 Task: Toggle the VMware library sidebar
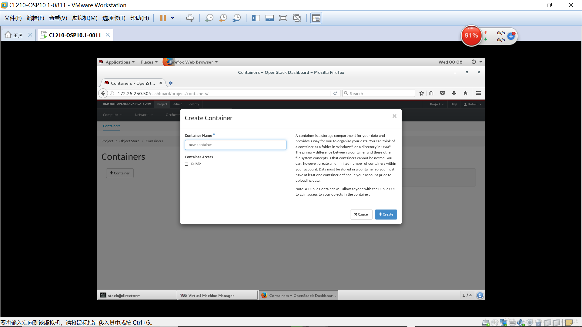point(256,18)
